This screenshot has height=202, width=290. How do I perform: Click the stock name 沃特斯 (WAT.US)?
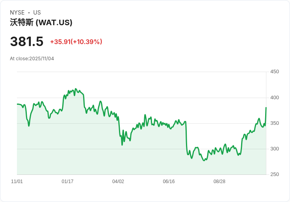point(41,22)
